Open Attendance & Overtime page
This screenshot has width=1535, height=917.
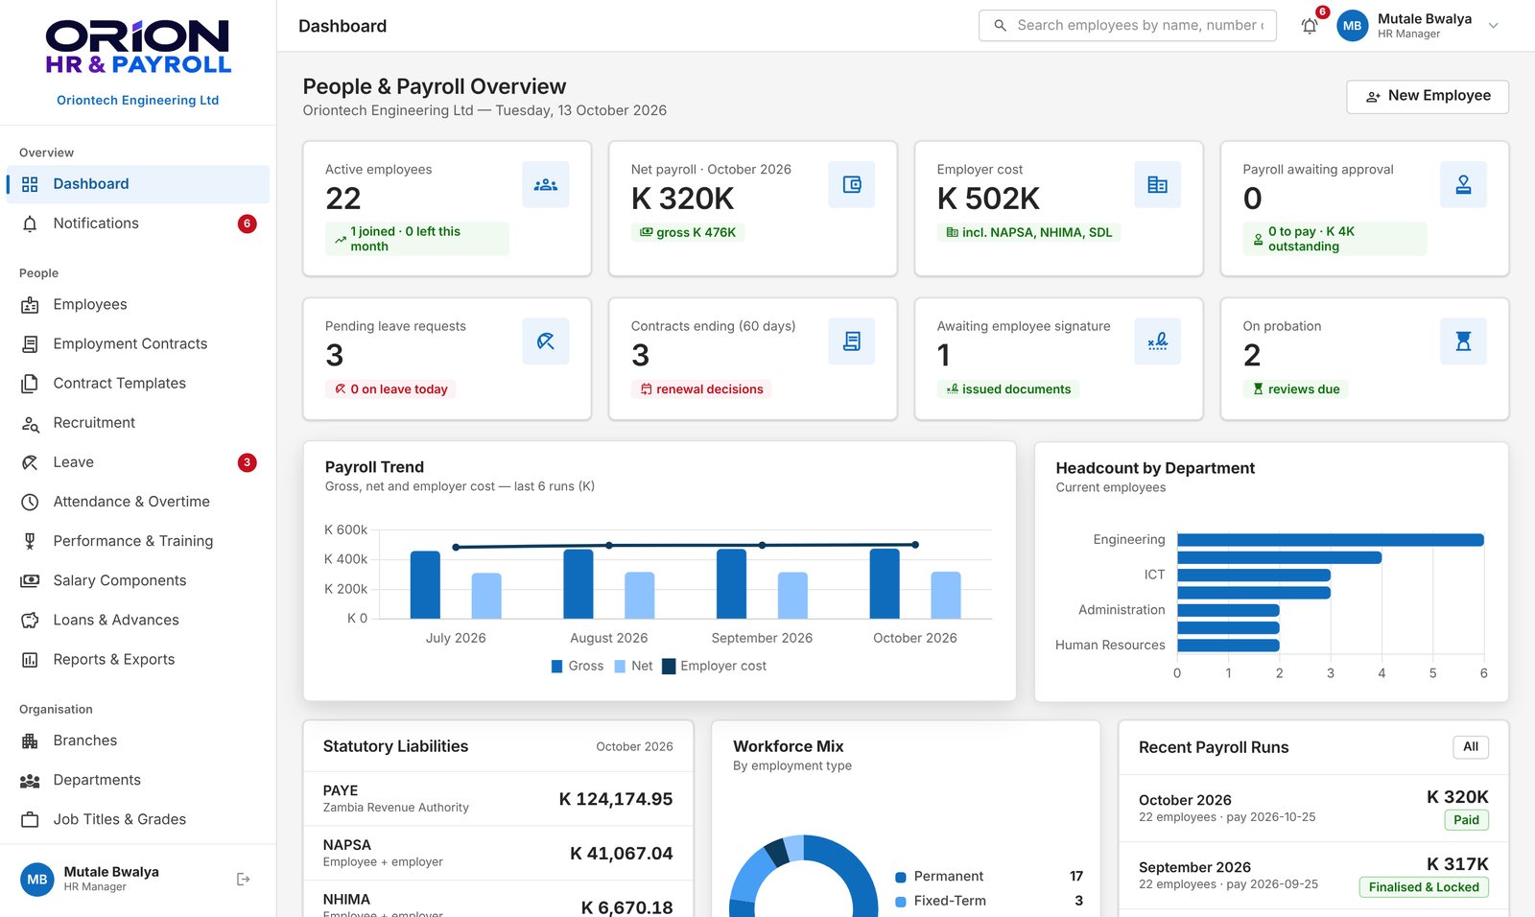(x=138, y=502)
